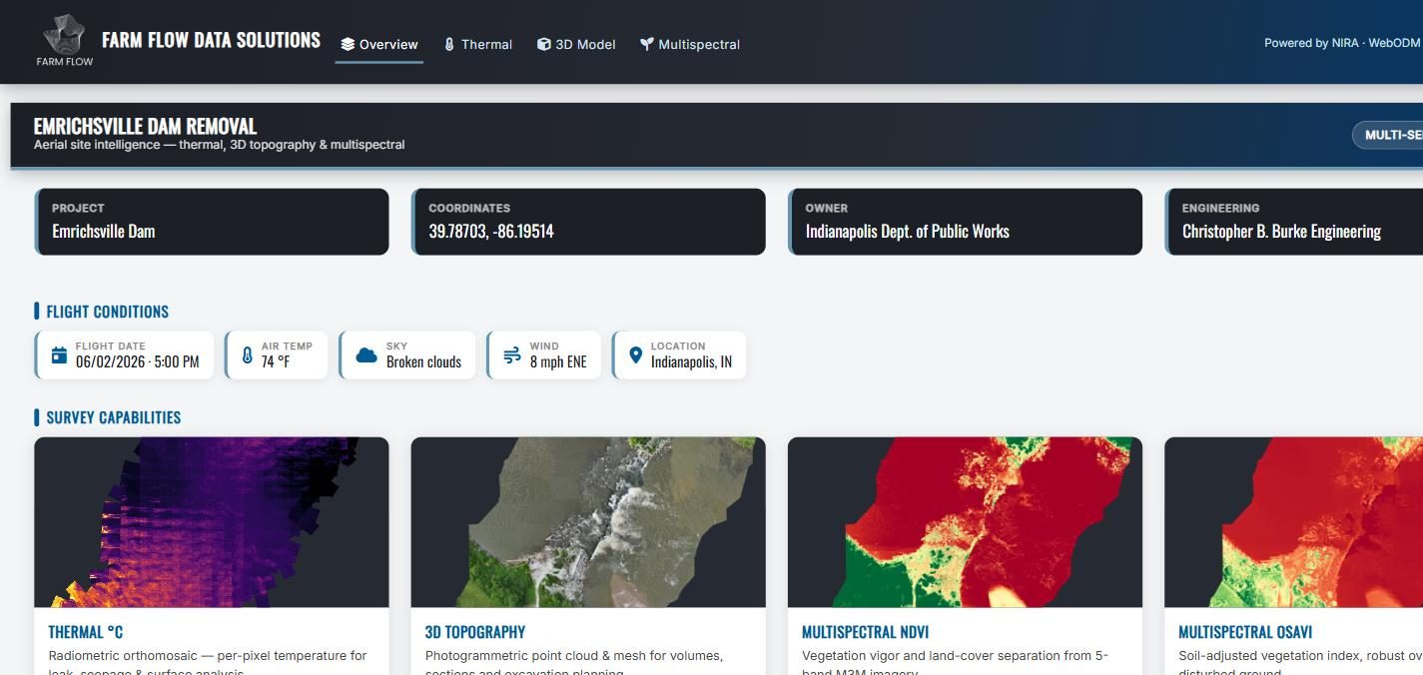Switch to the Multispectral tab
The height and width of the screenshot is (675, 1423).
pyautogui.click(x=690, y=44)
